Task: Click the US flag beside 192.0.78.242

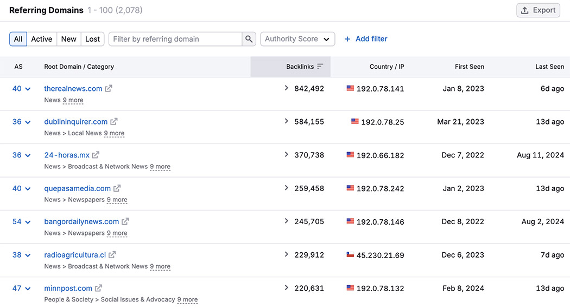Action: pyautogui.click(x=350, y=188)
